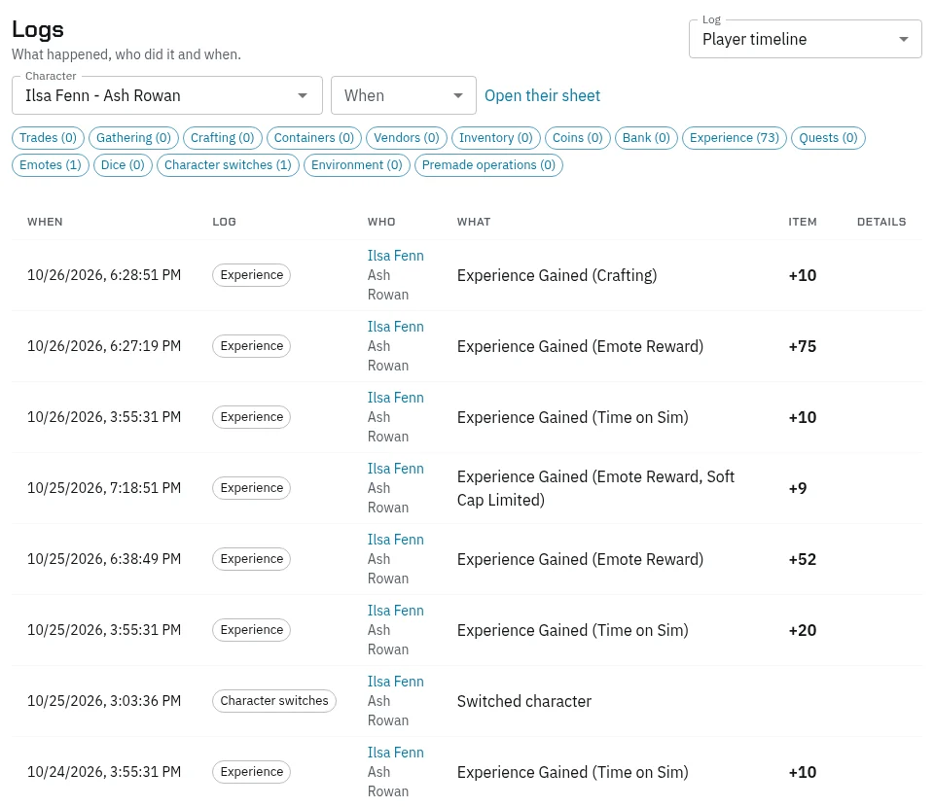
Task: Click the Experience tag in the 6:28:51 PM row
Action: pos(251,275)
